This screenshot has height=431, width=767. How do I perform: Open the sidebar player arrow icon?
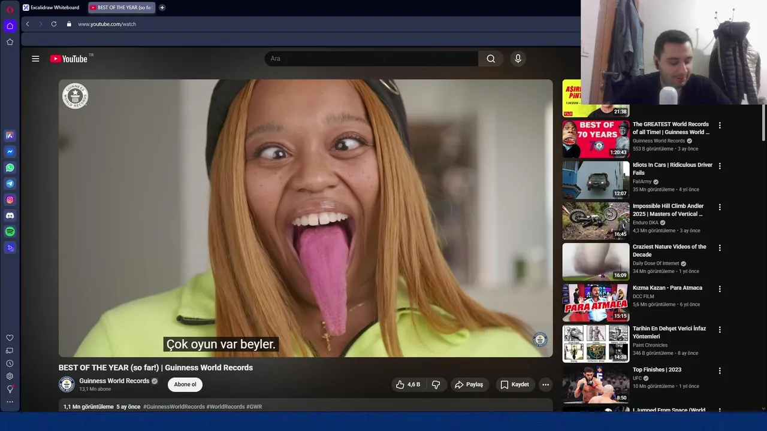click(x=10, y=248)
